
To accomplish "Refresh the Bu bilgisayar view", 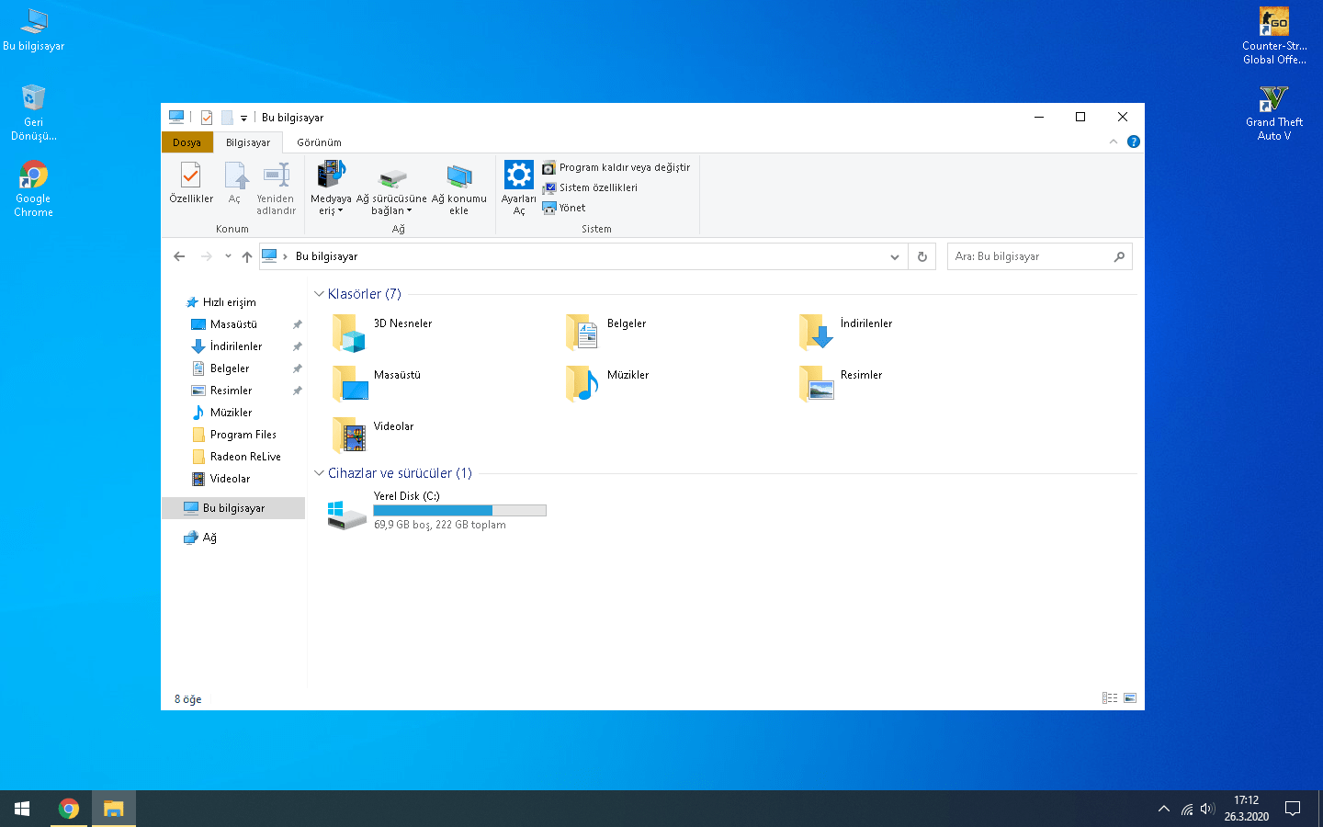I will (922, 256).
